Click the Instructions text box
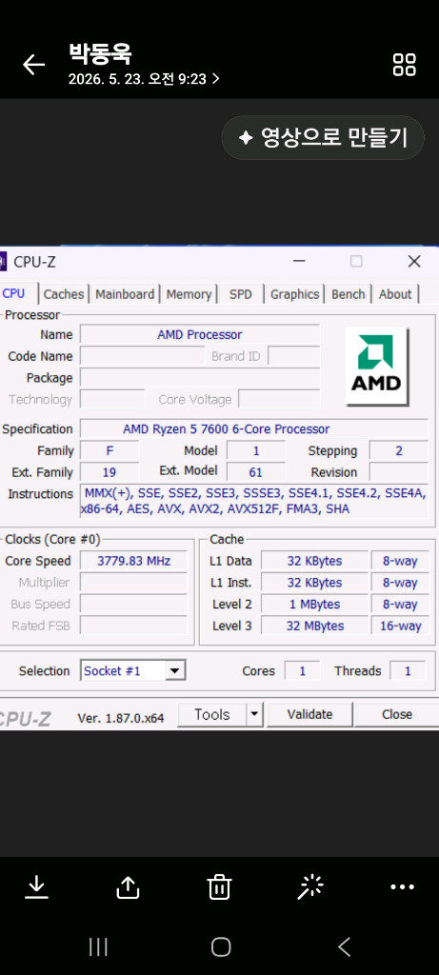439x975 pixels. 253,502
